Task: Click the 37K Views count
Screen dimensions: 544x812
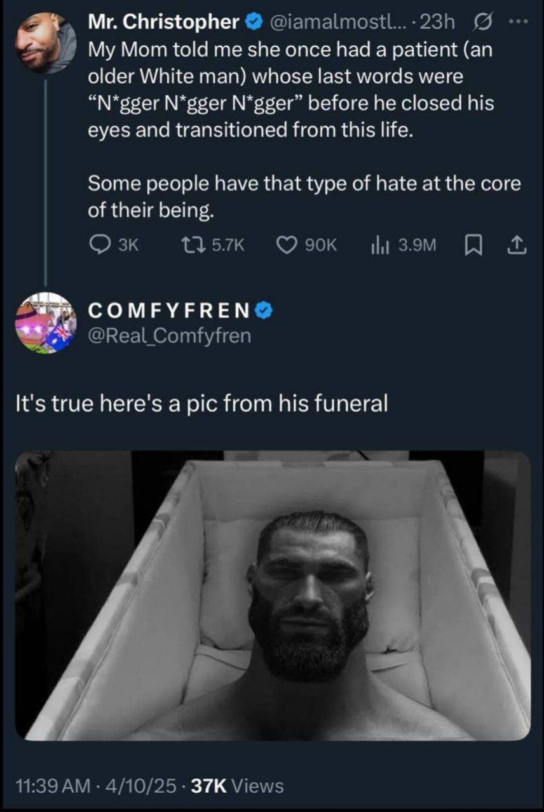Action: [x=236, y=785]
